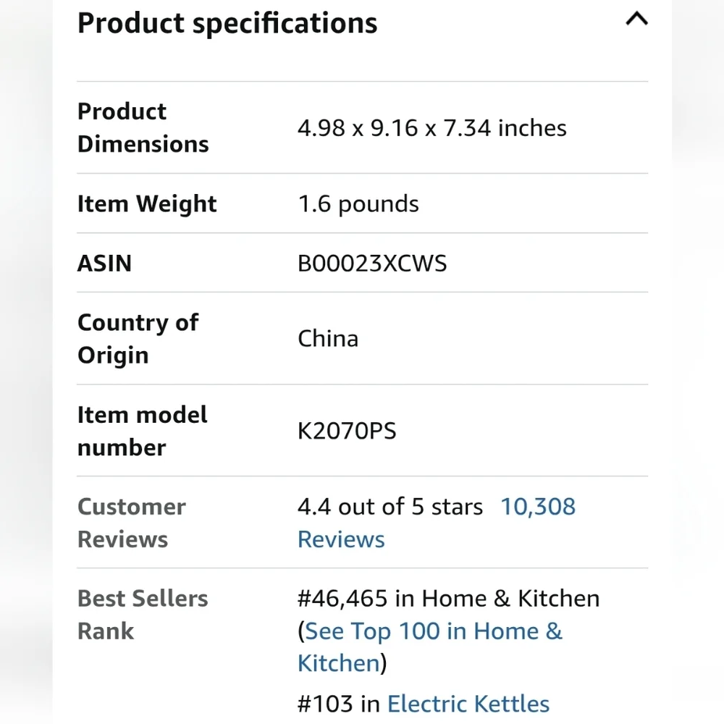Click the 4.4 out of 5 stars text
The width and height of the screenshot is (724, 724).
coord(390,507)
